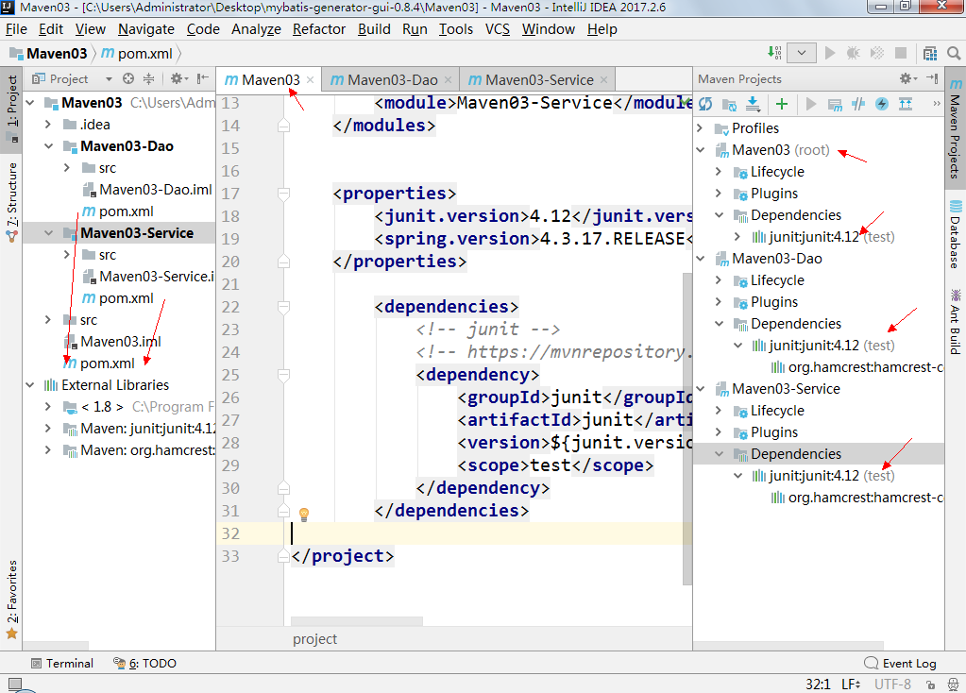Click the 32:1 cursor position indicator
The image size is (966, 693).
818,684
